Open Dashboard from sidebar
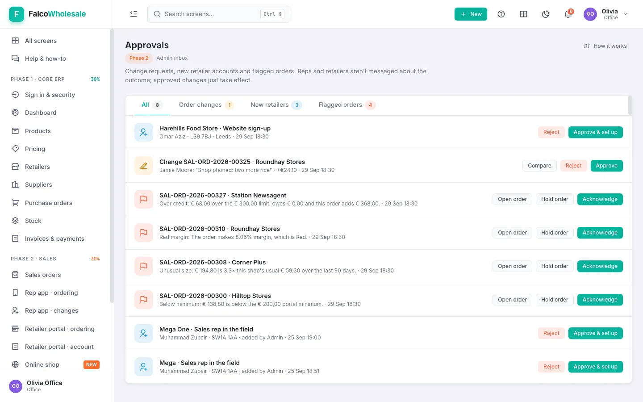 pos(56,113)
